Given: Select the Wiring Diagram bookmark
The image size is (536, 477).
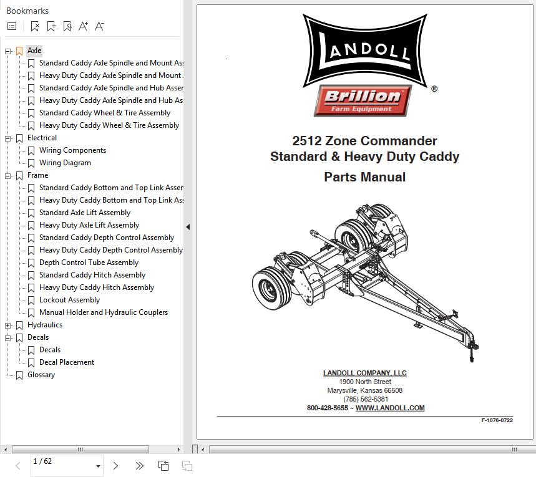Looking at the screenshot, I should pos(65,163).
